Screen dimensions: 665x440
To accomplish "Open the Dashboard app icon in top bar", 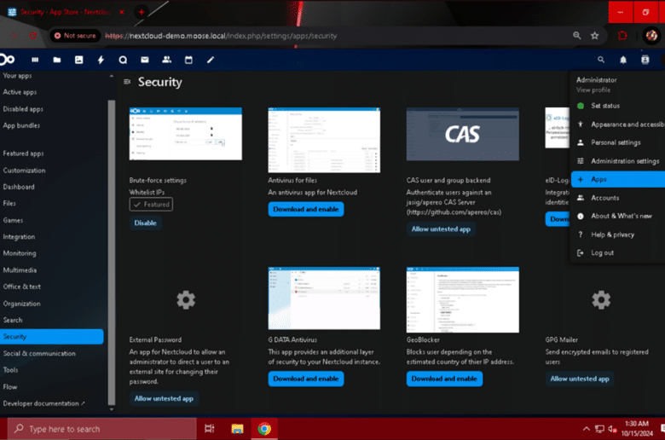I will pyautogui.click(x=35, y=60).
